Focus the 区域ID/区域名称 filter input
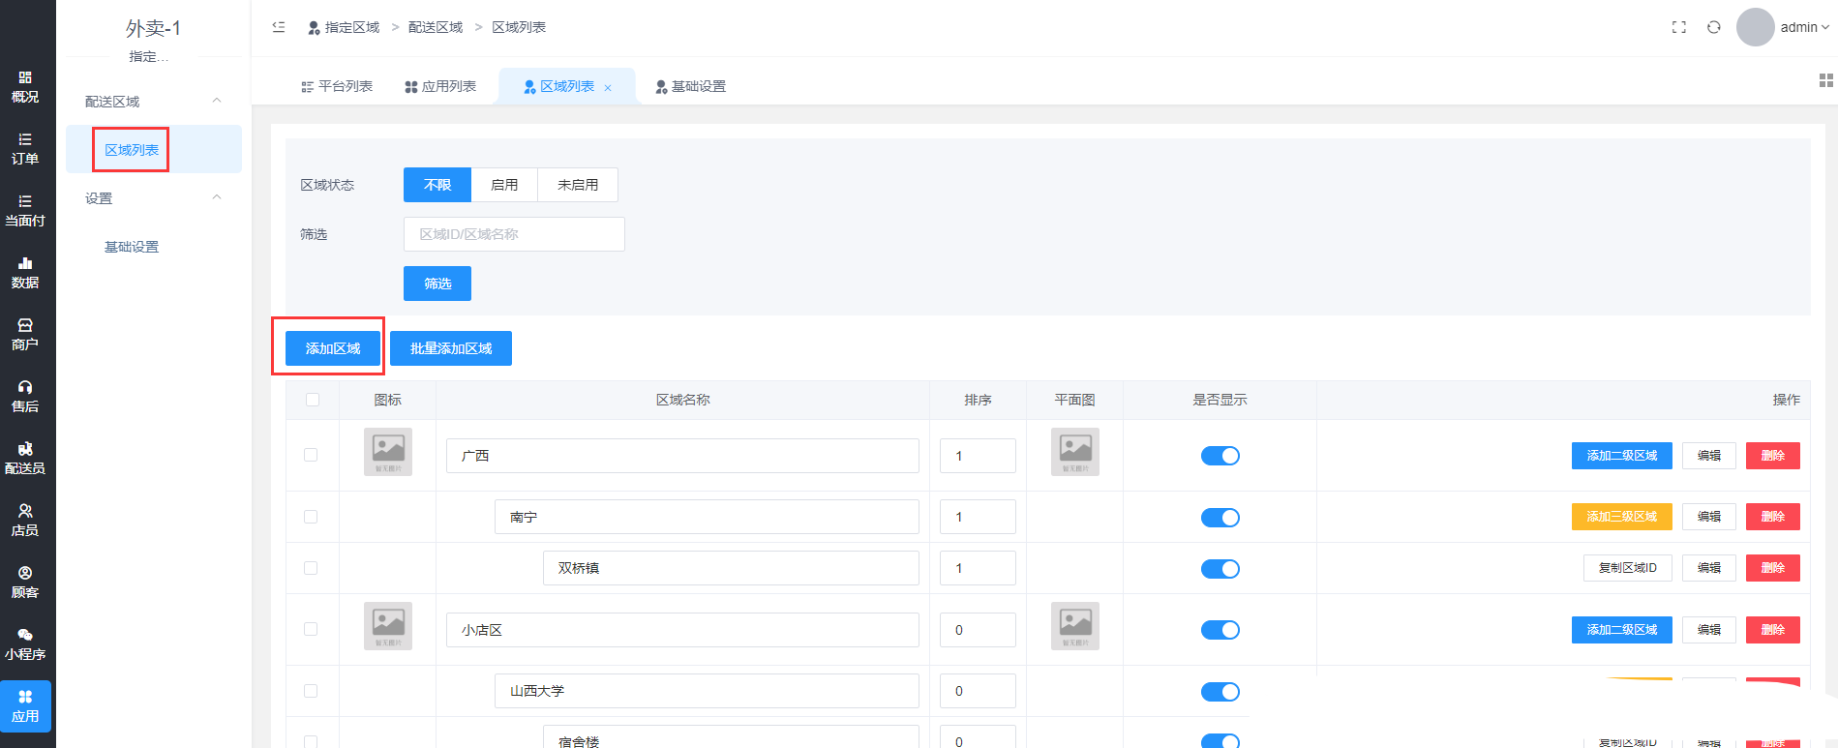This screenshot has height=748, width=1838. (x=514, y=234)
